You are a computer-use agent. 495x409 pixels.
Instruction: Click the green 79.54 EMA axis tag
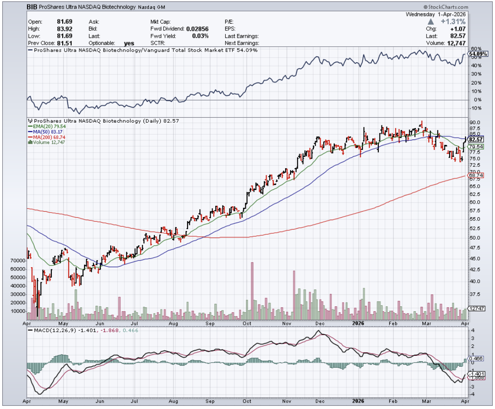(476, 147)
